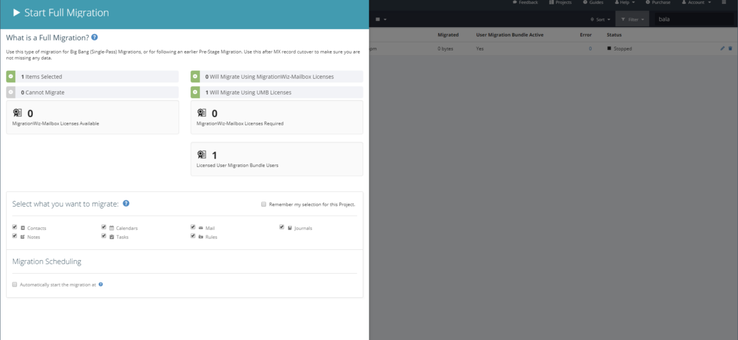Click the Tasks item icon
738x340 pixels.
click(x=112, y=237)
